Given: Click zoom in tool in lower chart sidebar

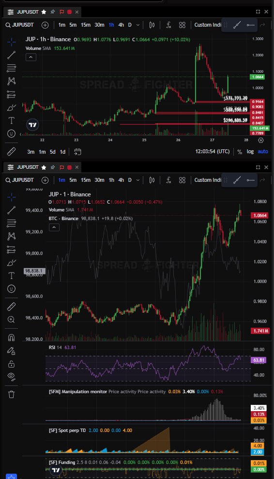Looking at the screenshot, I should coord(11,319).
